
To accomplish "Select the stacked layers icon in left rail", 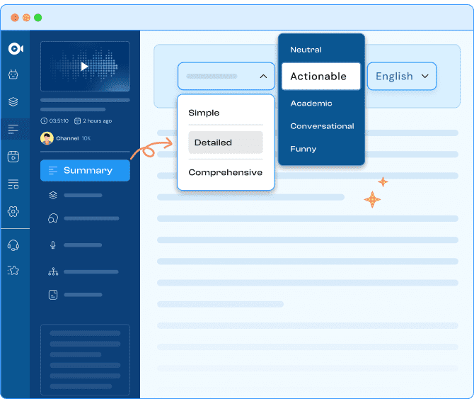I will (13, 102).
